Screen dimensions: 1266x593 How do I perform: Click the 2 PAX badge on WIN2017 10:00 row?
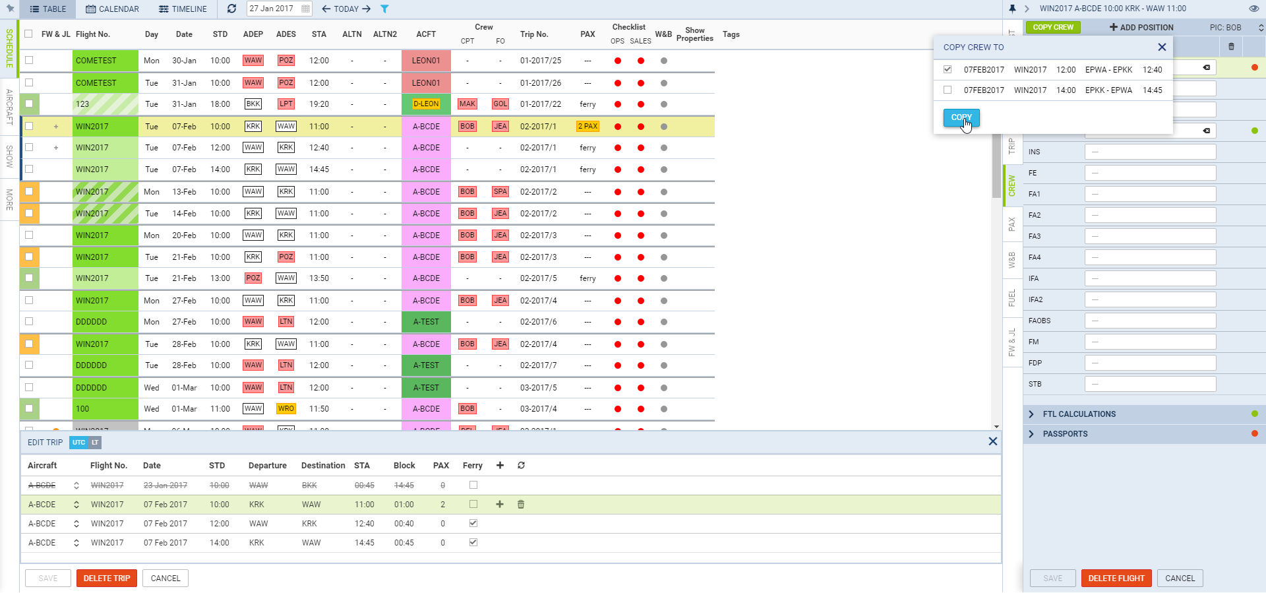588,126
